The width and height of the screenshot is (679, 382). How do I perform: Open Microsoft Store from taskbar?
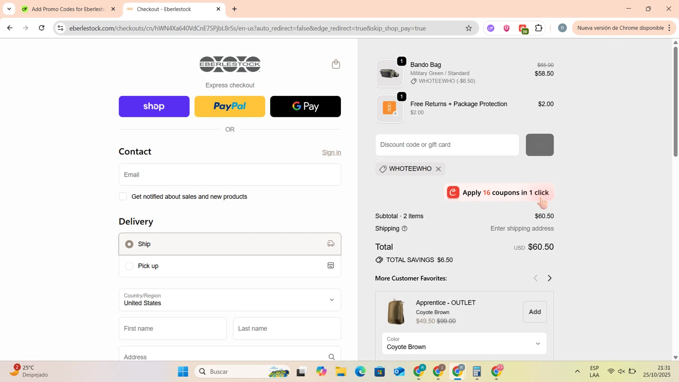pyautogui.click(x=380, y=372)
